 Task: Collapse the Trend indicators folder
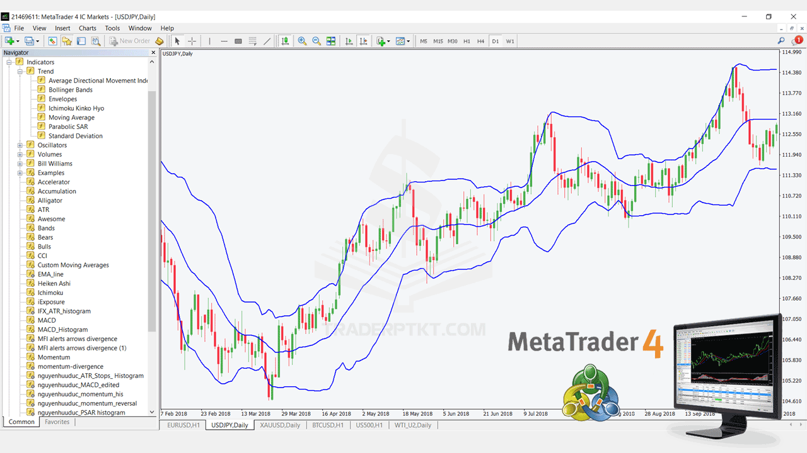tap(20, 72)
